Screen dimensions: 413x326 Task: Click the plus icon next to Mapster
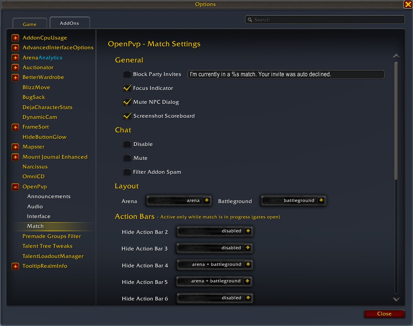coord(15,147)
